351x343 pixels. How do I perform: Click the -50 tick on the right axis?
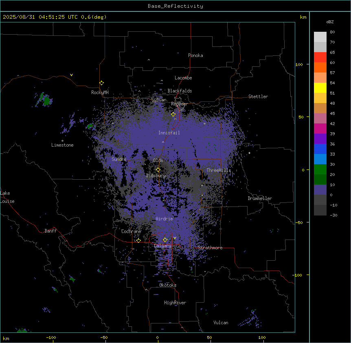tap(299, 222)
